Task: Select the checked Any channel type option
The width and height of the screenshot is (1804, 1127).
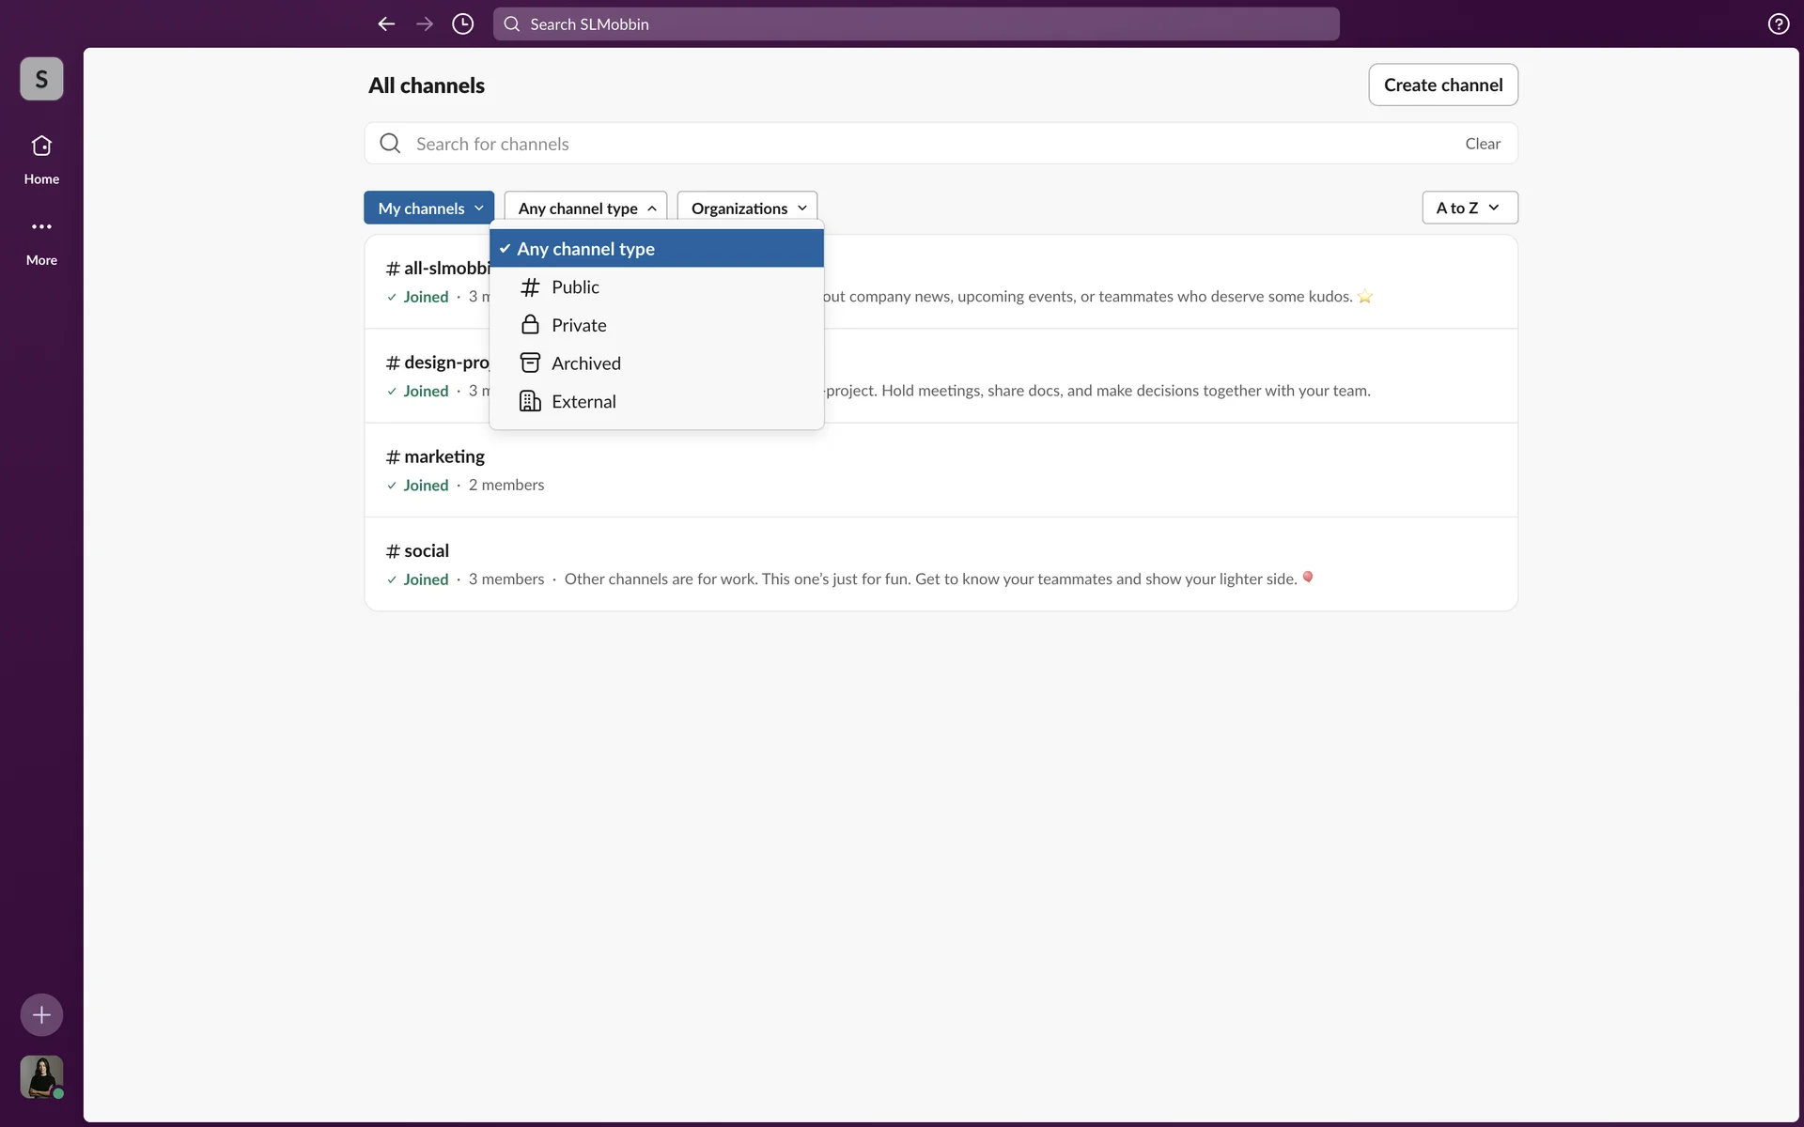Action: pyautogui.click(x=656, y=249)
